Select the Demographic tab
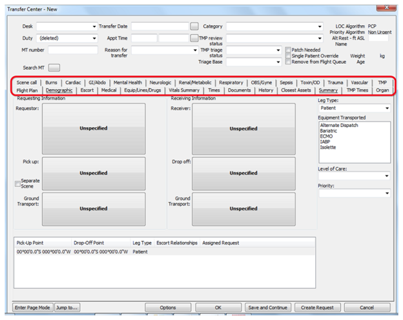The width and height of the screenshot is (403, 320). (59, 90)
